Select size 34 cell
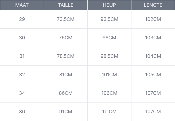This screenshot has height=121, width=175. pos(22,93)
